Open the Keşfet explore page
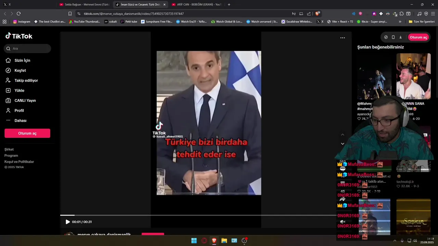 [x=20, y=70]
